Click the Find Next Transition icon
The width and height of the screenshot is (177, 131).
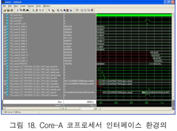43,10
